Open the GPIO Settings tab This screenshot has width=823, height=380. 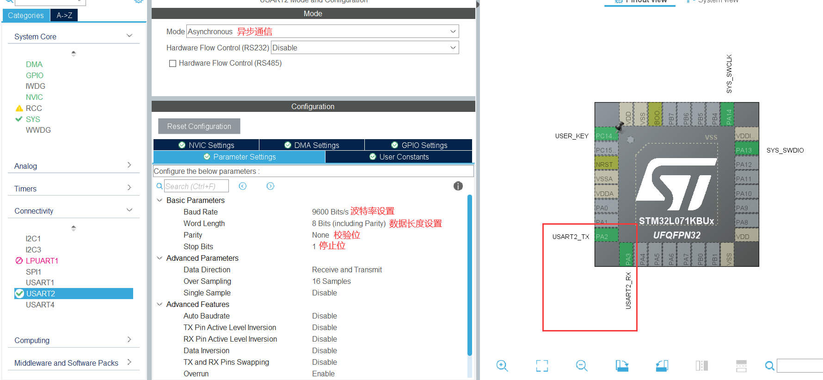(x=418, y=145)
